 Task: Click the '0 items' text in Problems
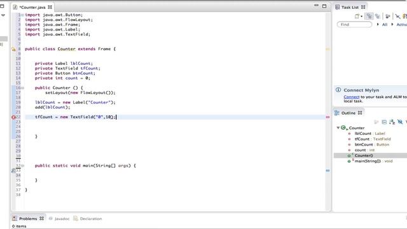coord(19,226)
